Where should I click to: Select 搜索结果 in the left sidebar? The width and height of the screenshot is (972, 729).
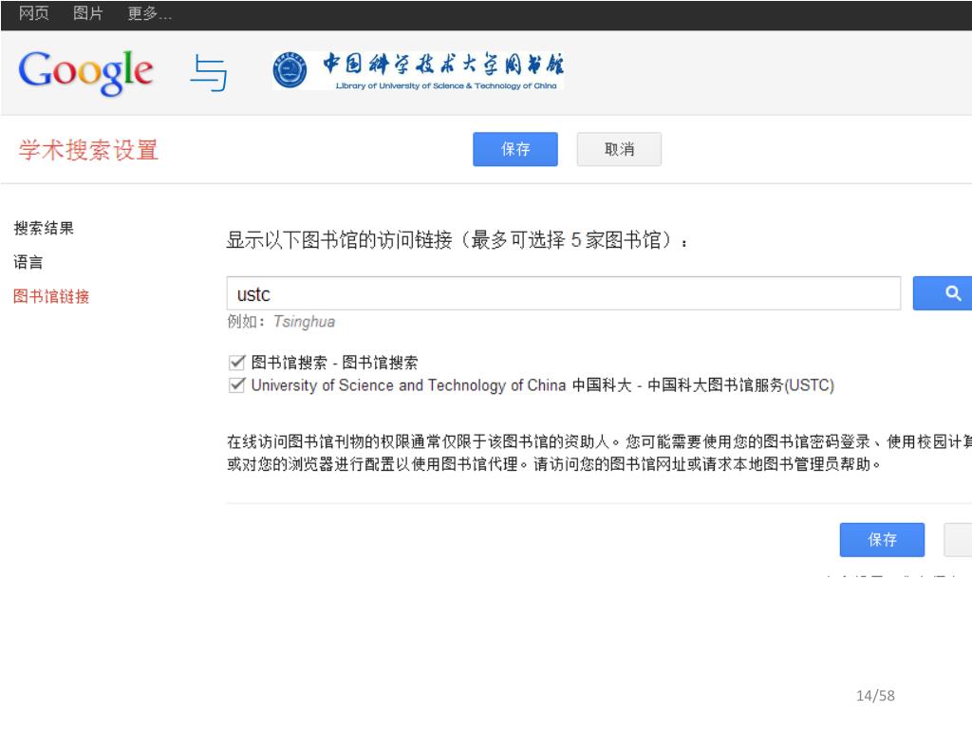click(x=44, y=228)
